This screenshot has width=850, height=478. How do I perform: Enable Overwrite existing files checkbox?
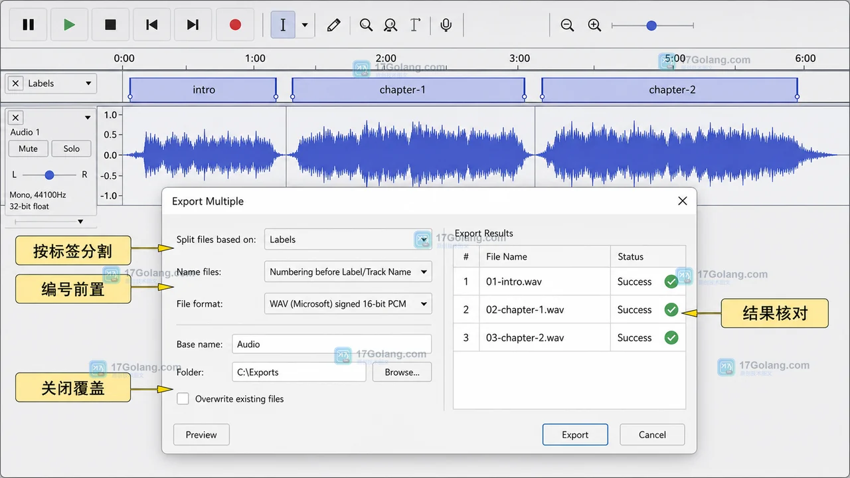(x=183, y=399)
